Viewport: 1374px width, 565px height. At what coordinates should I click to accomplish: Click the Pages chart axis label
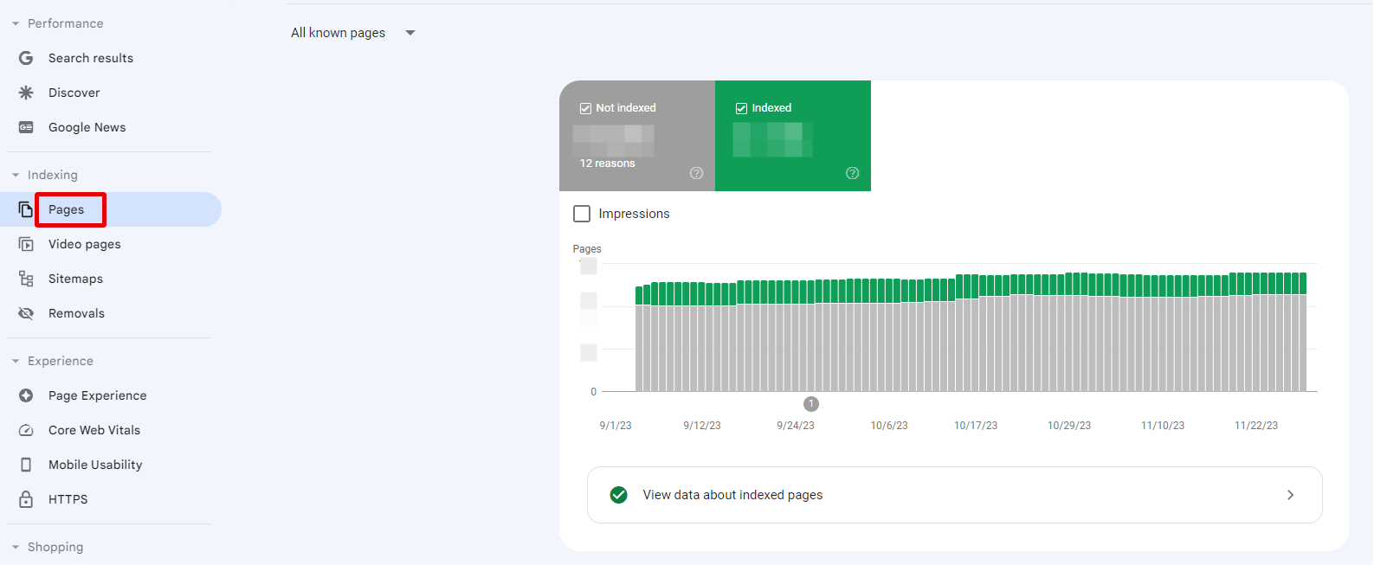(587, 249)
